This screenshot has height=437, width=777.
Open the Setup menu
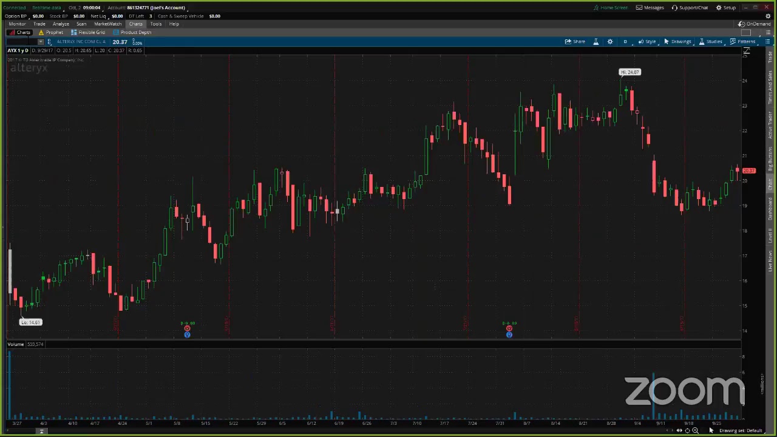click(x=726, y=7)
